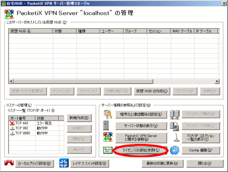Screen dimensions: 228x172
Task: Select the TCP 992 listener row
Action: point(37,128)
